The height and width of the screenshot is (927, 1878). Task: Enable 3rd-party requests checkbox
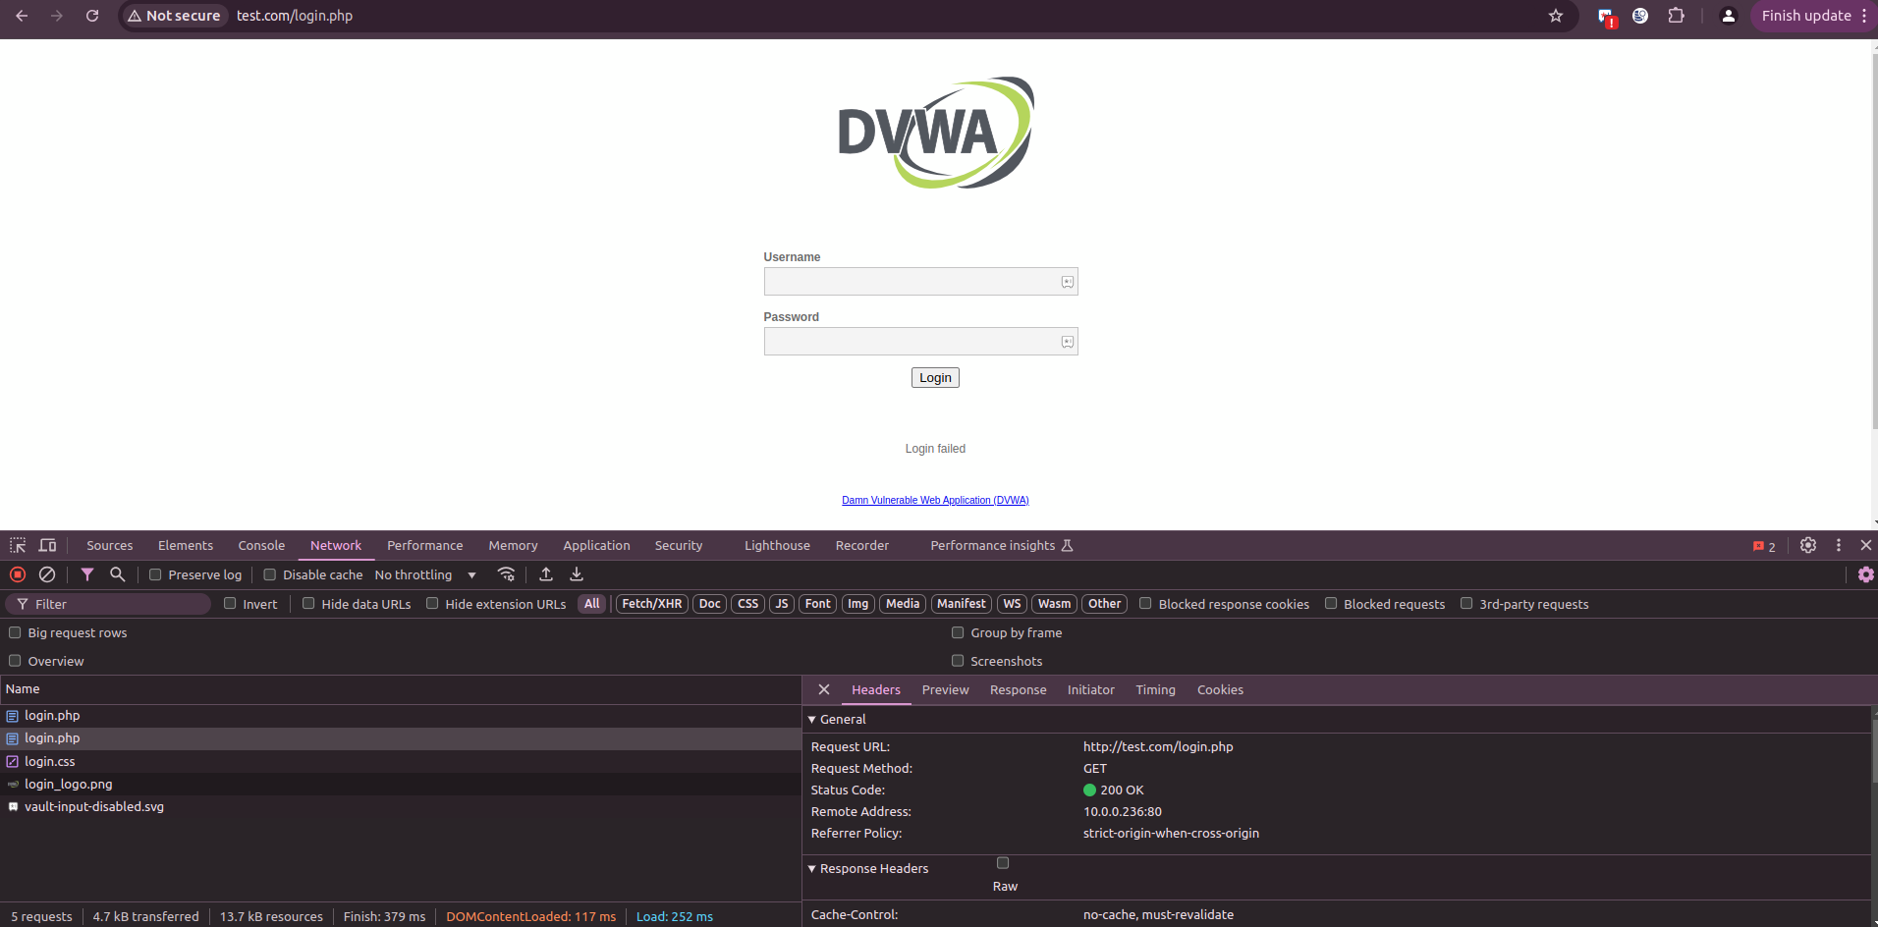point(1466,603)
